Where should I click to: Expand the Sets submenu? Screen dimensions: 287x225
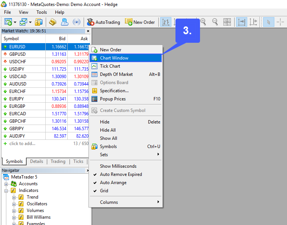(x=126, y=154)
